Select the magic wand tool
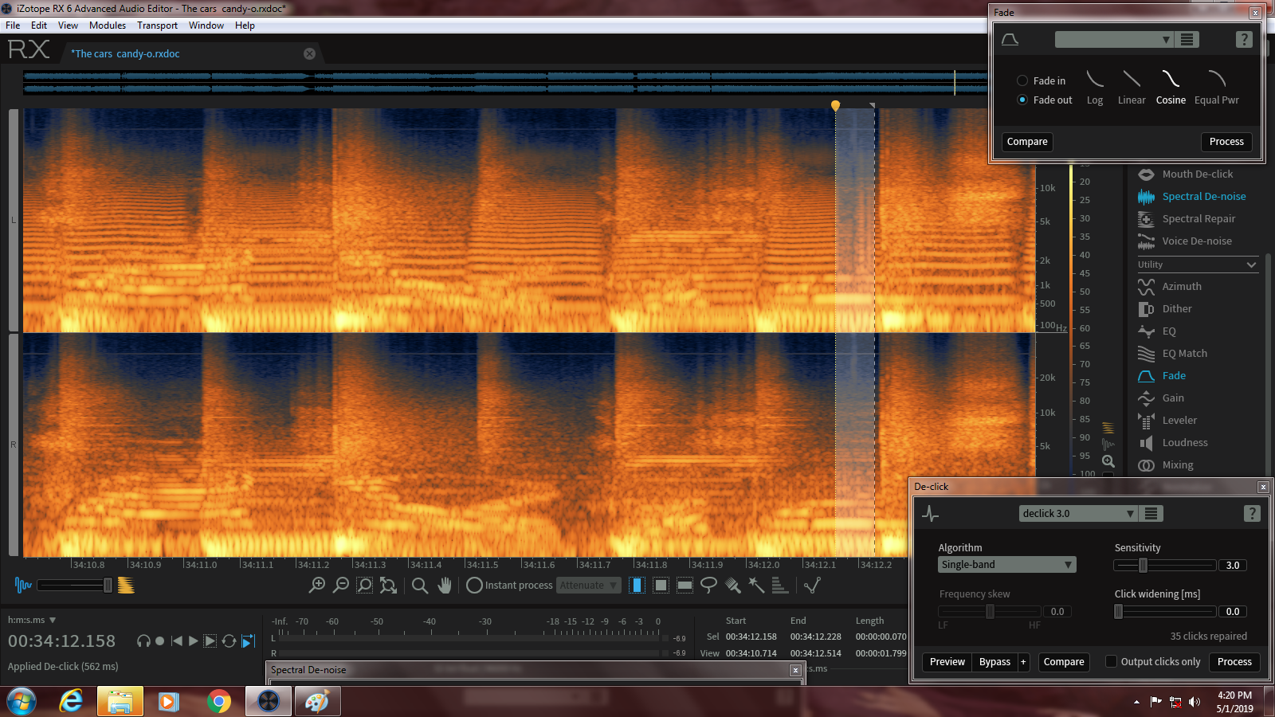The width and height of the screenshot is (1275, 717). coord(756,586)
